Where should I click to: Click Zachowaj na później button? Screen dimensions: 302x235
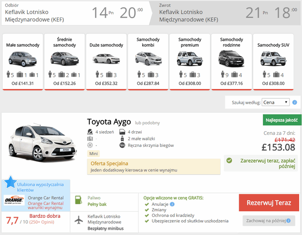click(x=269, y=221)
